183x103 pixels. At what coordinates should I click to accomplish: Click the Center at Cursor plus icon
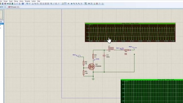(72, 4)
